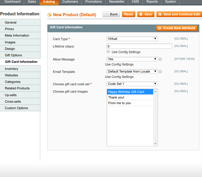Switch to the Inventory tab

11,69
